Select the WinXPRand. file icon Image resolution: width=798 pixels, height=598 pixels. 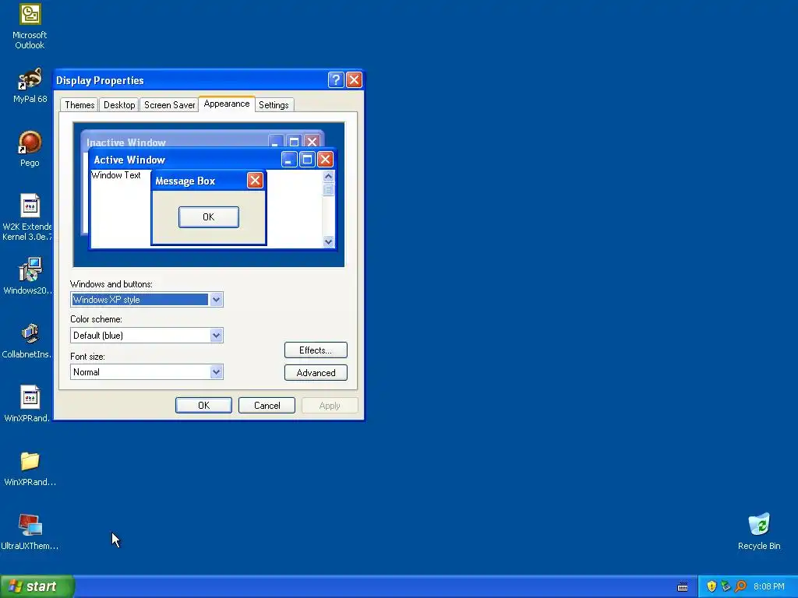(27, 404)
